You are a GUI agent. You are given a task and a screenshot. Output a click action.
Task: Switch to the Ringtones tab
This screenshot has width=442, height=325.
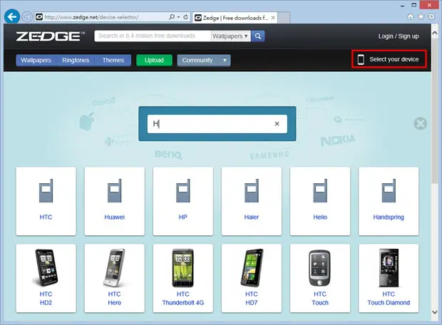(76, 61)
